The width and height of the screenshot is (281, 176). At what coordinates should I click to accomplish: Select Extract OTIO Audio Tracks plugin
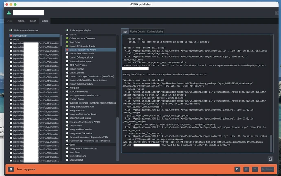coord(90,46)
